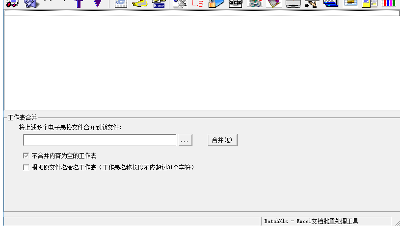This screenshot has width=400, height=226.
Task: Enable '根据原文件名命名工作表' checkbox
Action: tap(26, 167)
